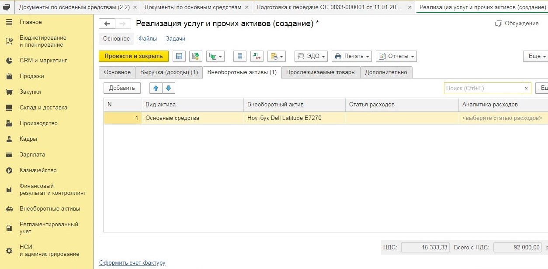Switch to Выручка (доходы) tab
The image size is (548, 269).
[169, 72]
